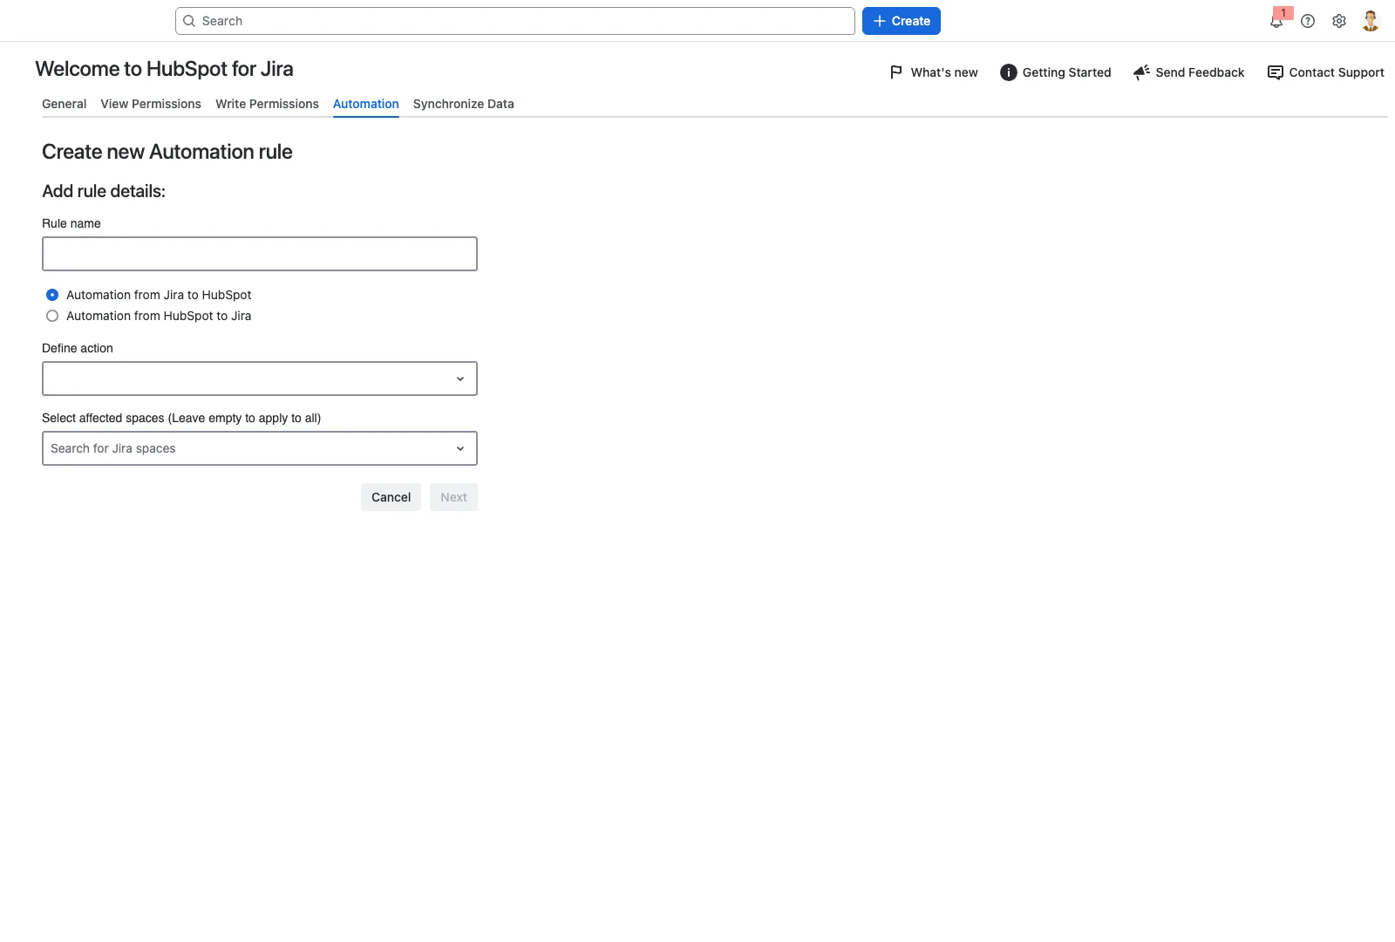
Task: Go to the Synchronize Data tab
Action: (464, 104)
